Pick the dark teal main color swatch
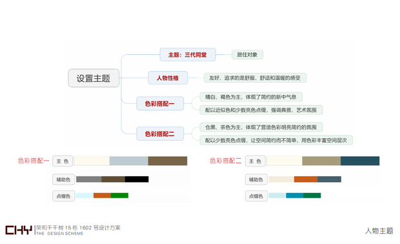The width and height of the screenshot is (400, 244). [x=360, y=161]
